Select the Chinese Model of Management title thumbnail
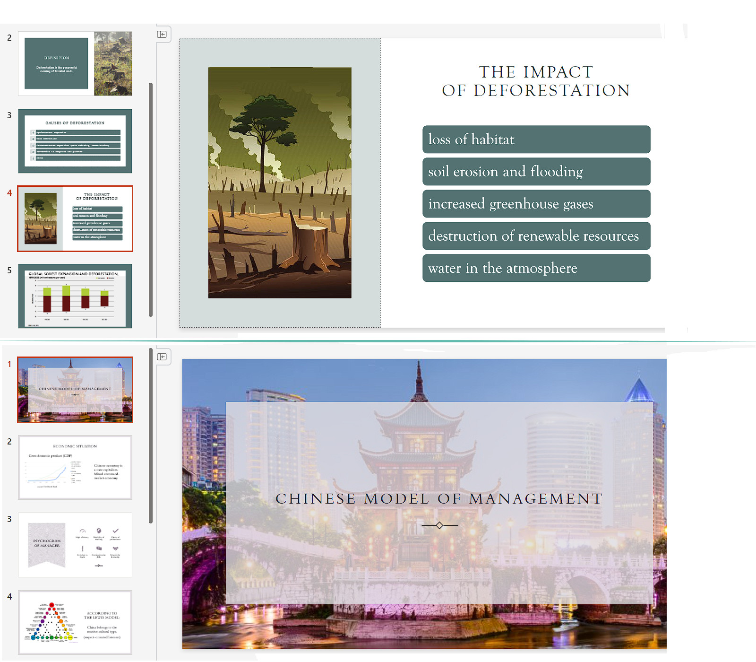The image size is (756, 662). click(x=75, y=390)
